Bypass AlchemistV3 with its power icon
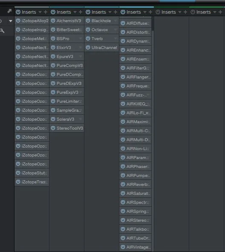Viewport: 225px width, 252px height. pyautogui.click(x=53, y=21)
